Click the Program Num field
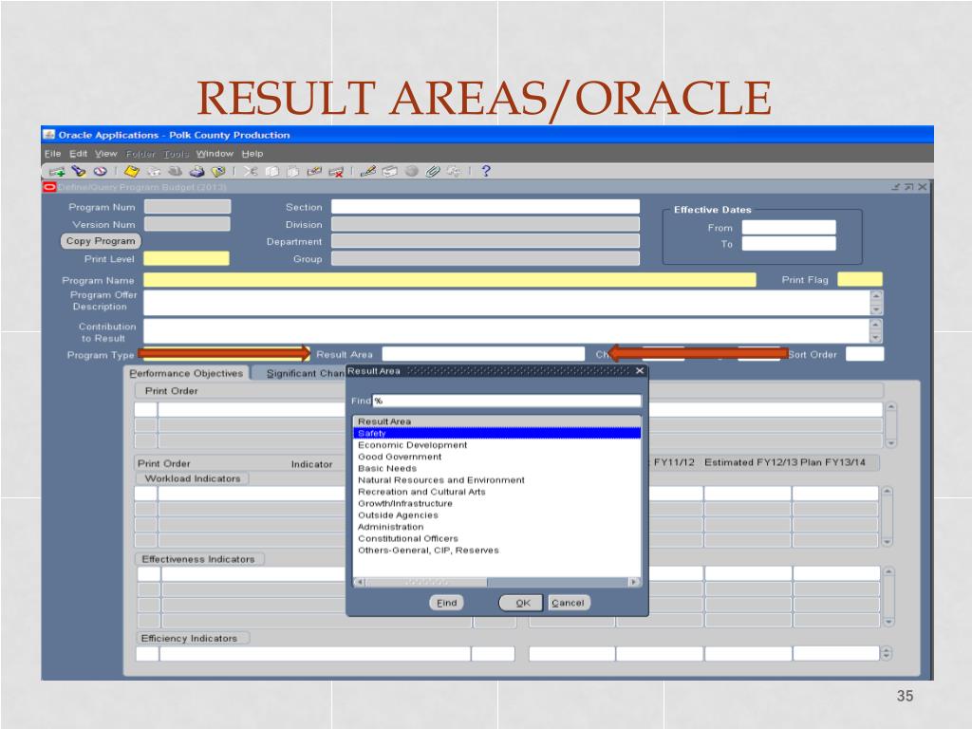The image size is (972, 729). pos(187,206)
